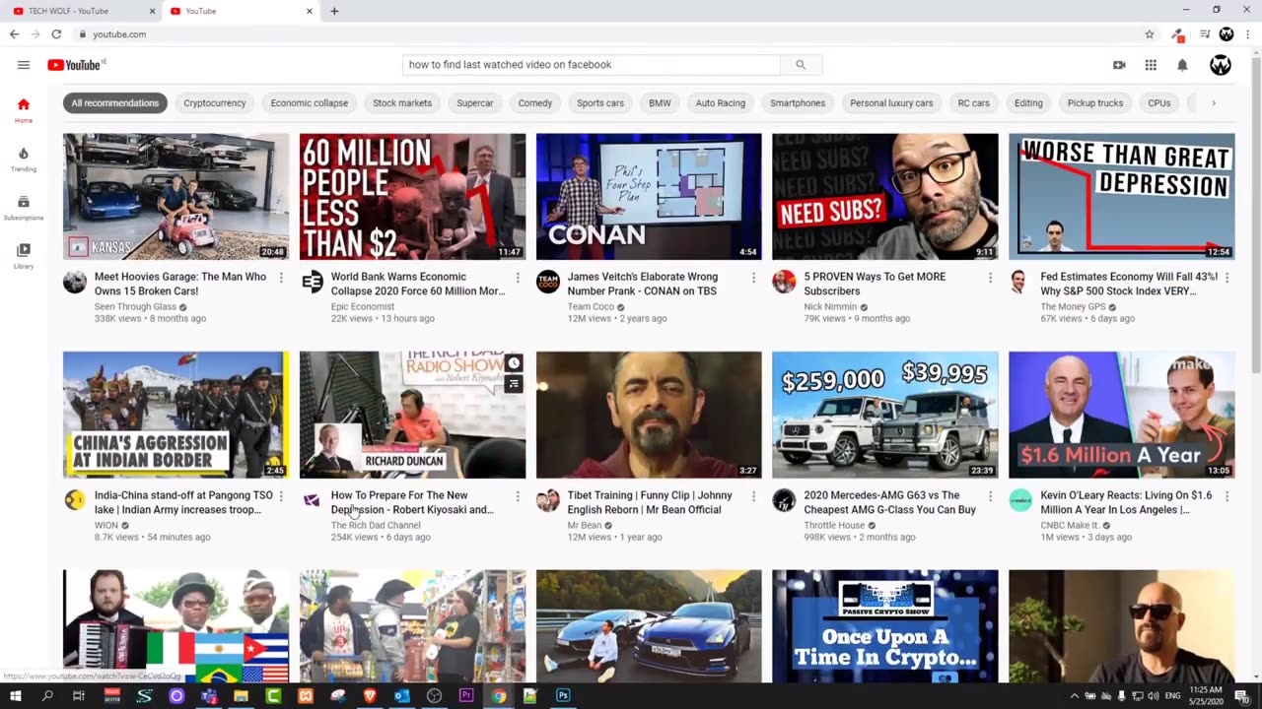1262x709 pixels.
Task: Open the notifications bell
Action: pyautogui.click(x=1182, y=65)
